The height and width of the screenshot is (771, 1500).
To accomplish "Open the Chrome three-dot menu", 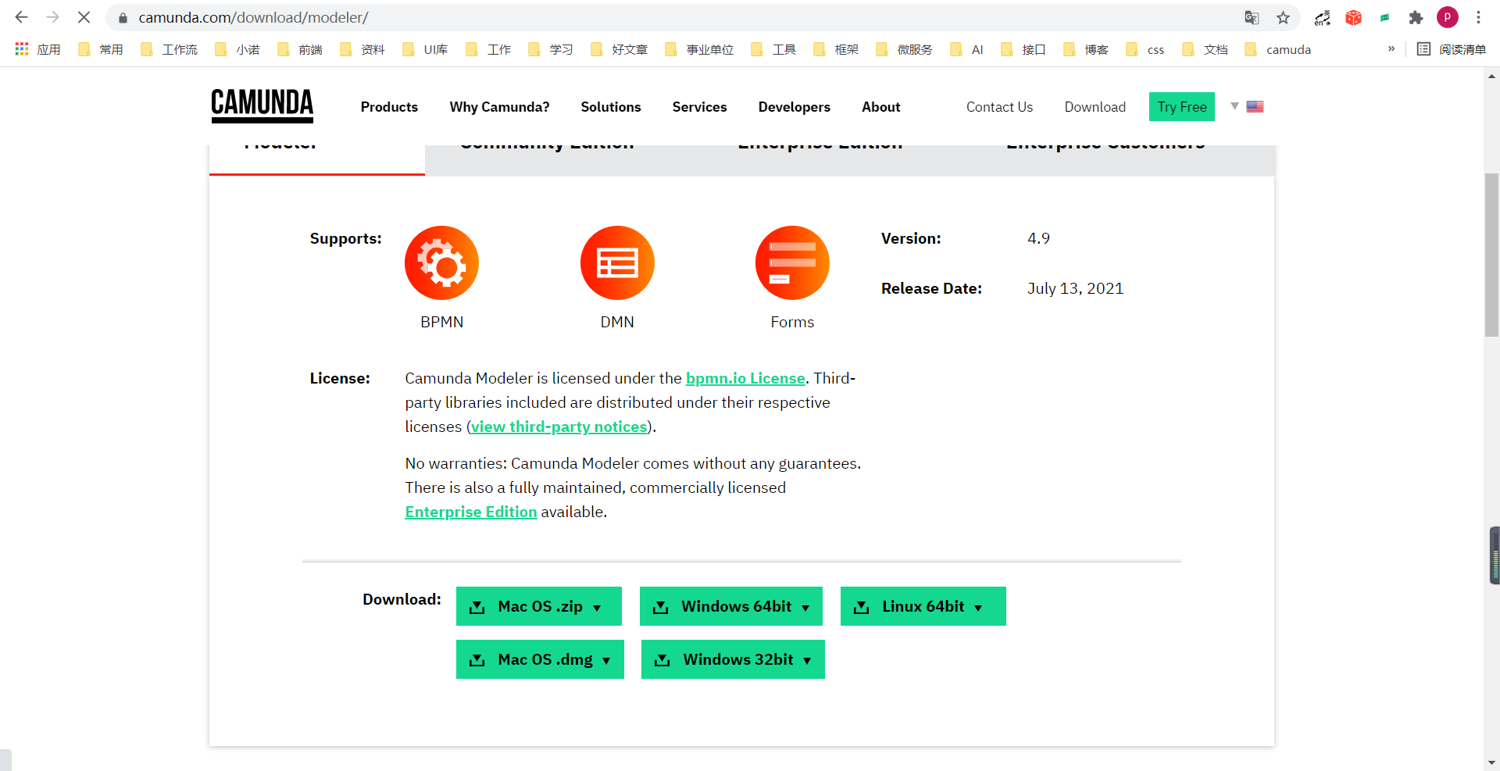I will pyautogui.click(x=1479, y=17).
